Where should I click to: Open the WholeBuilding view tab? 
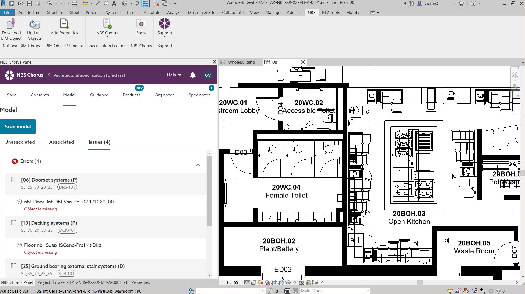click(241, 62)
